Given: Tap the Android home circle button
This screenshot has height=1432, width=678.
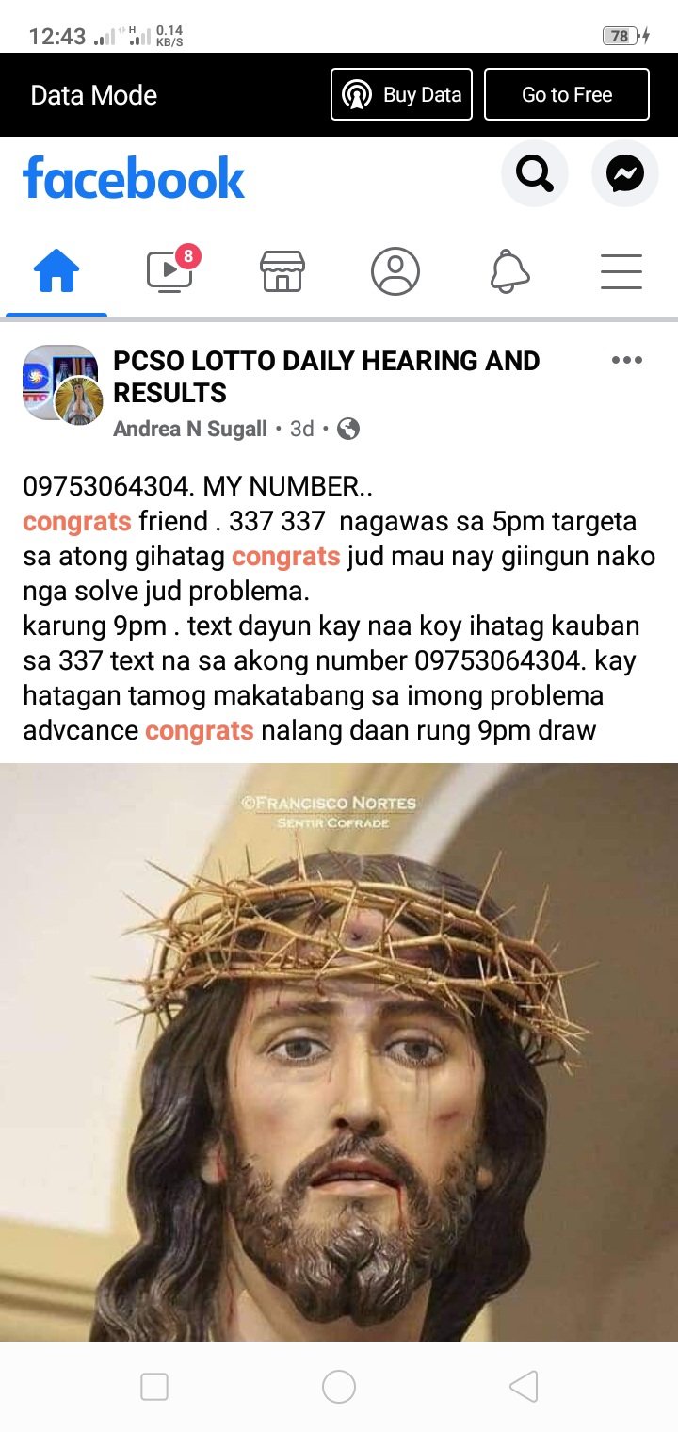Looking at the screenshot, I should tap(339, 1387).
